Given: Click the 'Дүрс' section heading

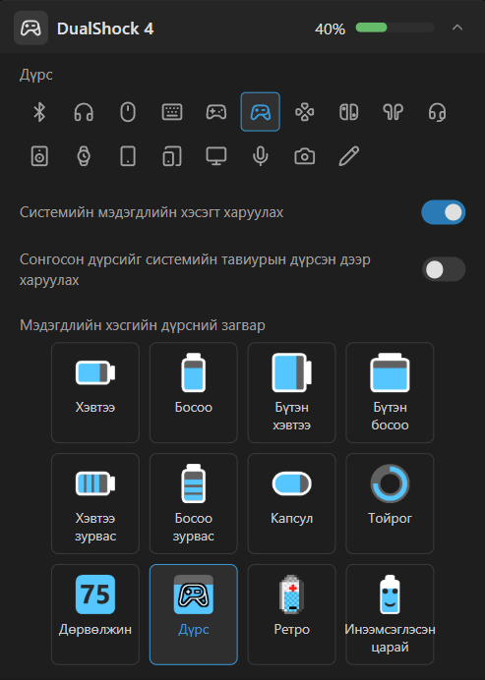Looking at the screenshot, I should (x=36, y=75).
